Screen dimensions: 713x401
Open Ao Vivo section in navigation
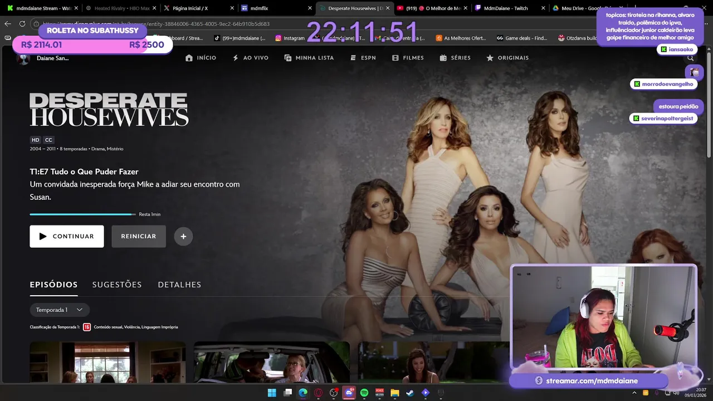(x=250, y=58)
